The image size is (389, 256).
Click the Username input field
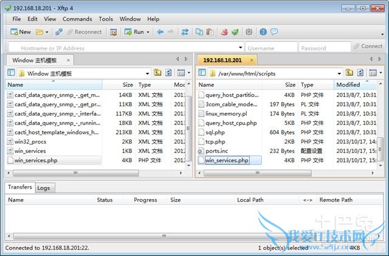click(x=271, y=48)
